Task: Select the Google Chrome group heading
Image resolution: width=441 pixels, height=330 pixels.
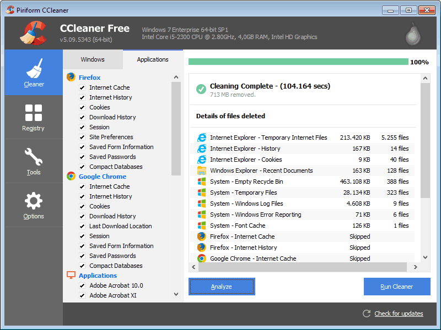Action: 103,177
